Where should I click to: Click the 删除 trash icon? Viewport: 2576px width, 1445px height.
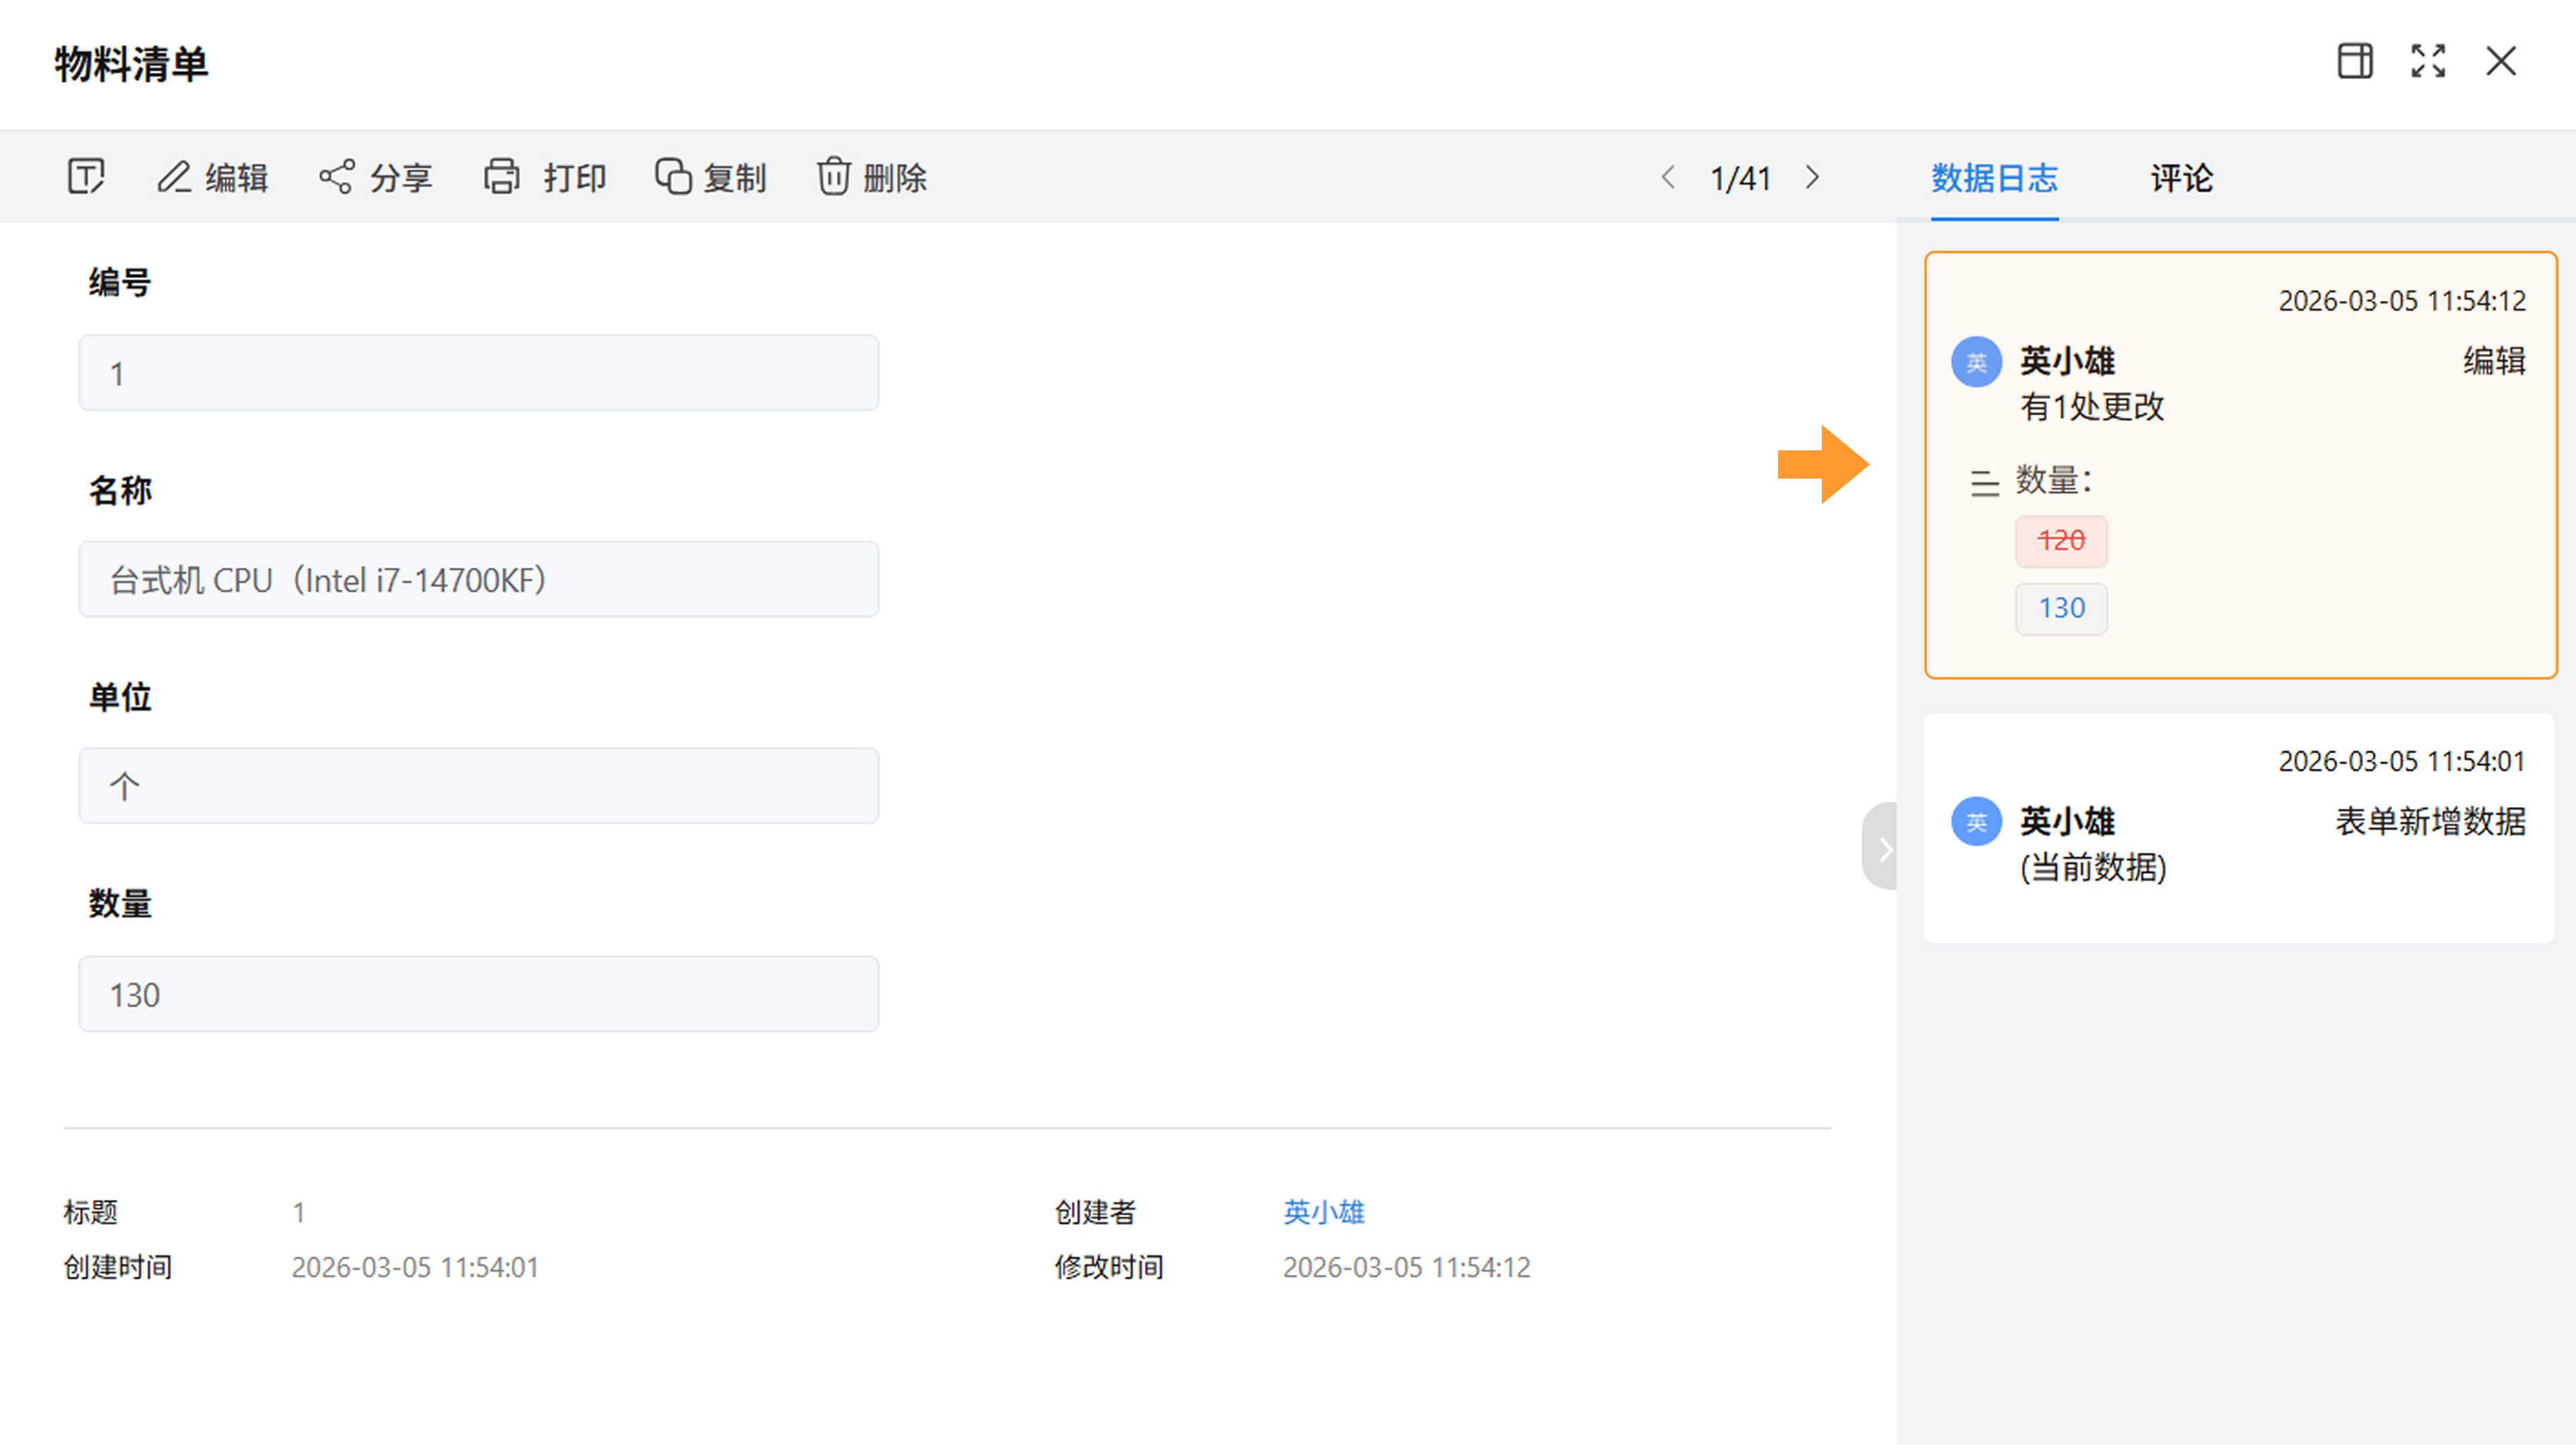point(833,177)
